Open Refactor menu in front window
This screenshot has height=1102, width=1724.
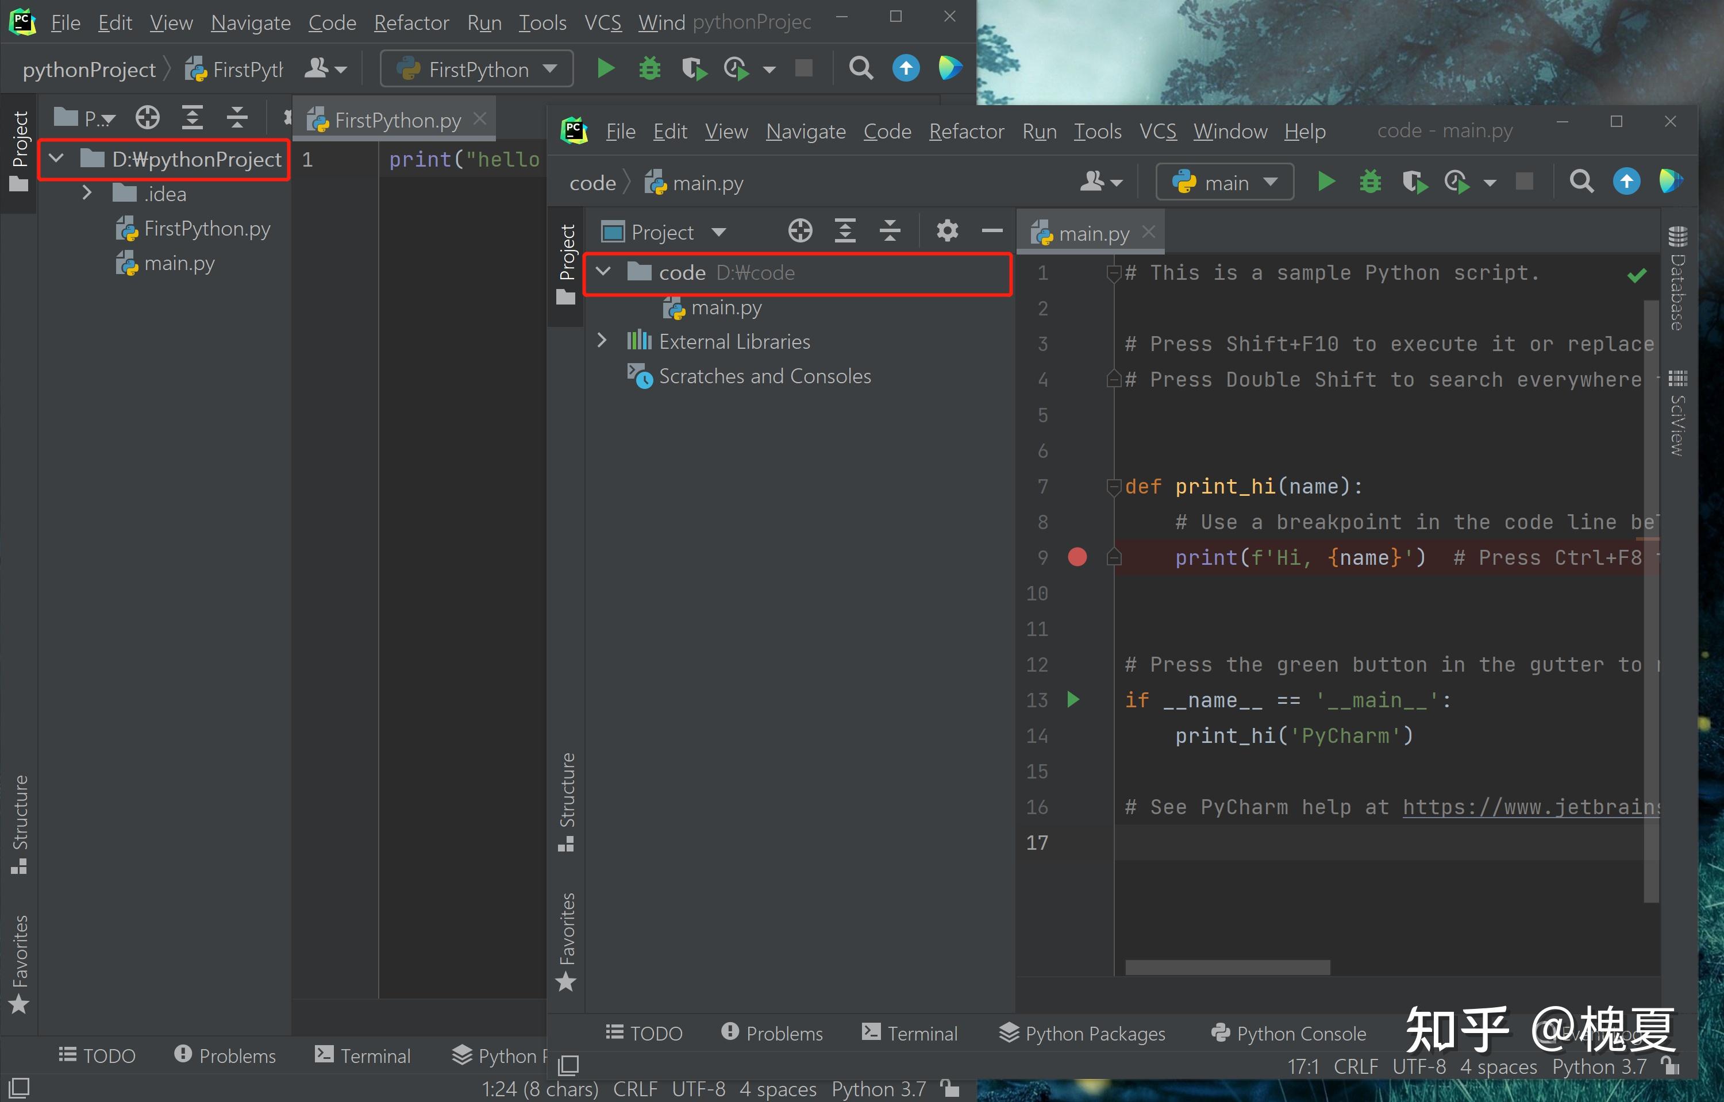[x=967, y=132]
